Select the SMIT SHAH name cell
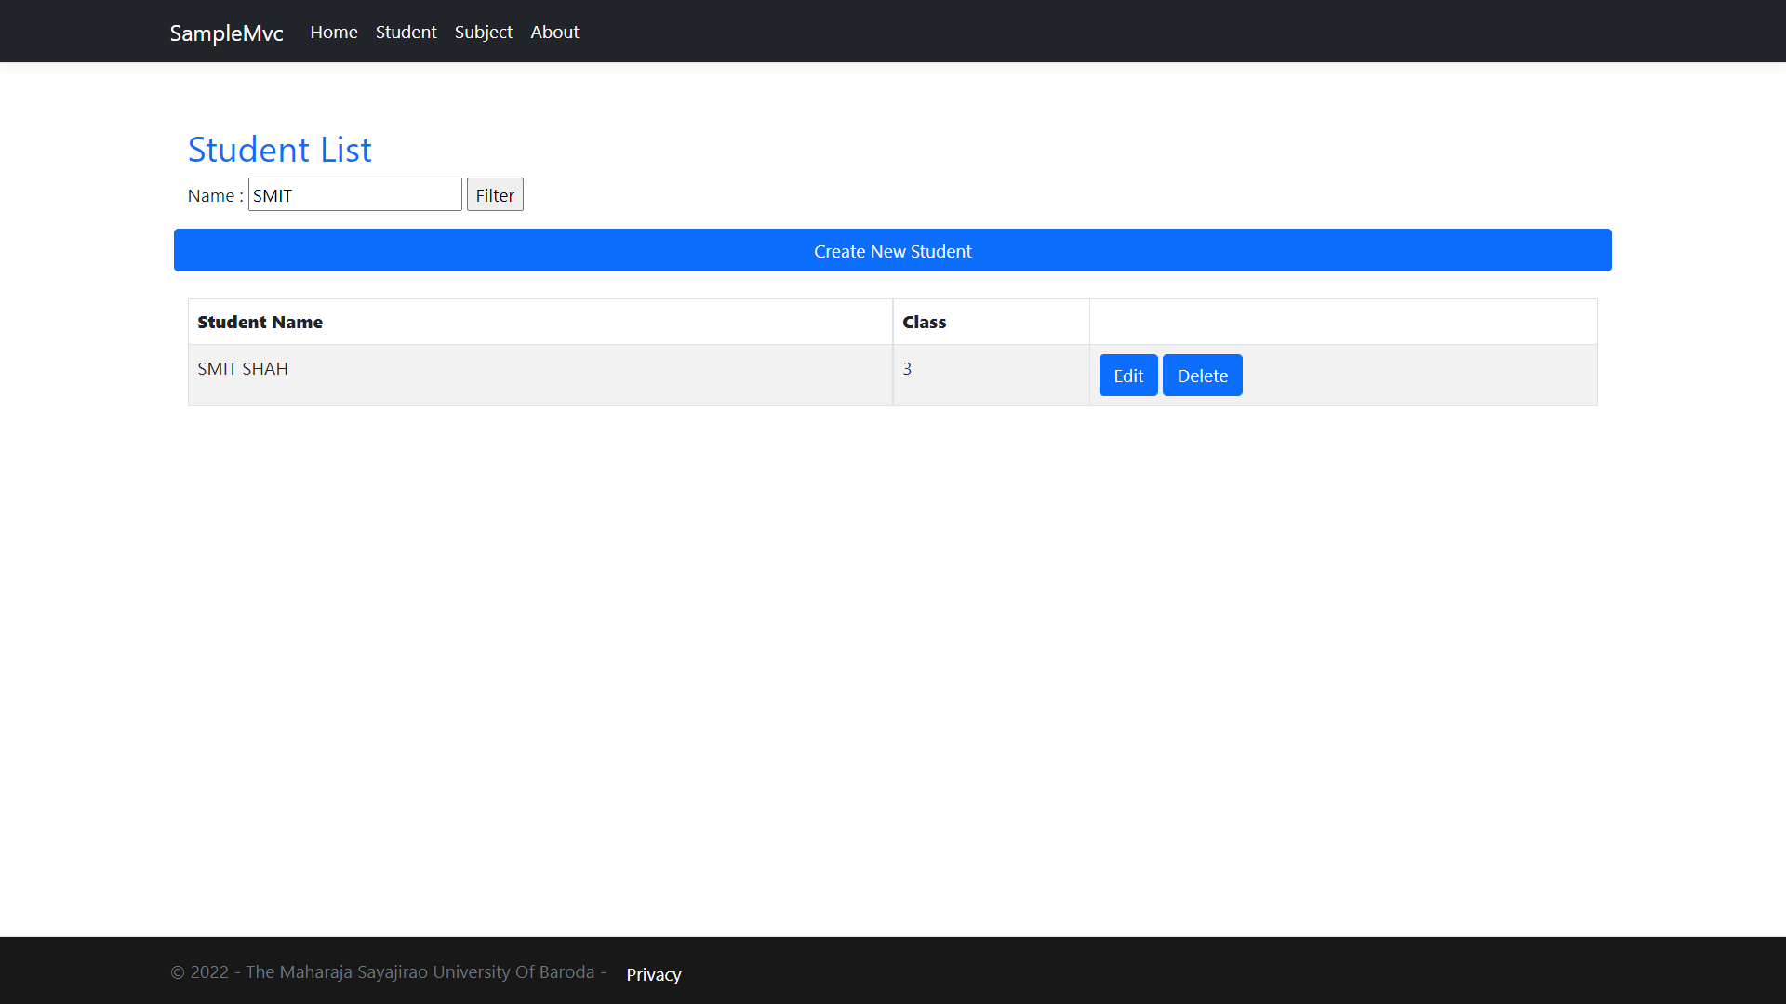The height and width of the screenshot is (1004, 1786). [x=540, y=375]
